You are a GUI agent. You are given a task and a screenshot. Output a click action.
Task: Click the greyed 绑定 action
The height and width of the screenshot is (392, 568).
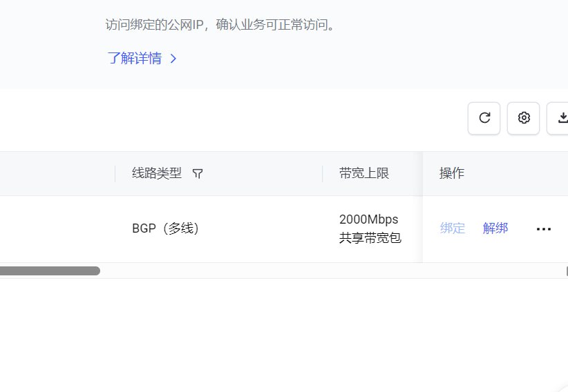pyautogui.click(x=453, y=228)
